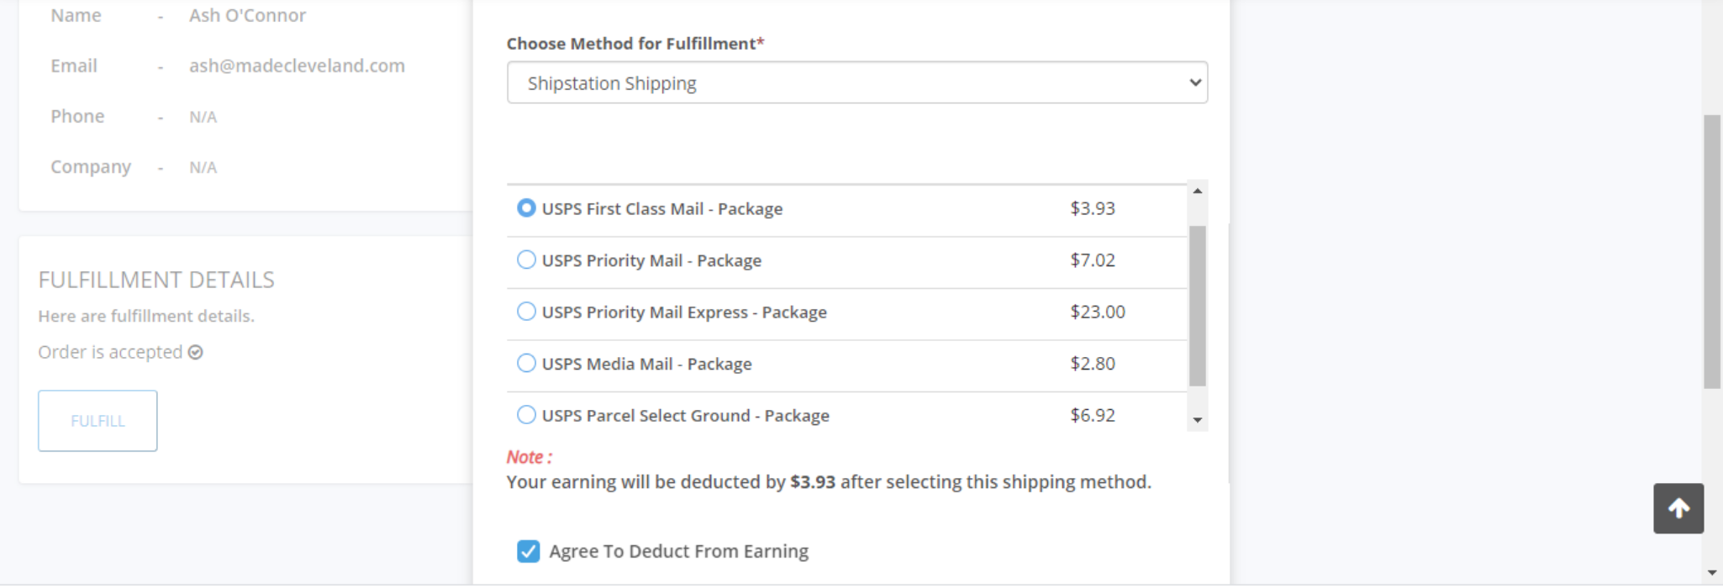Viewport: 1723px width, 588px height.
Task: Click the order accepted checkmark icon
Action: tap(196, 353)
